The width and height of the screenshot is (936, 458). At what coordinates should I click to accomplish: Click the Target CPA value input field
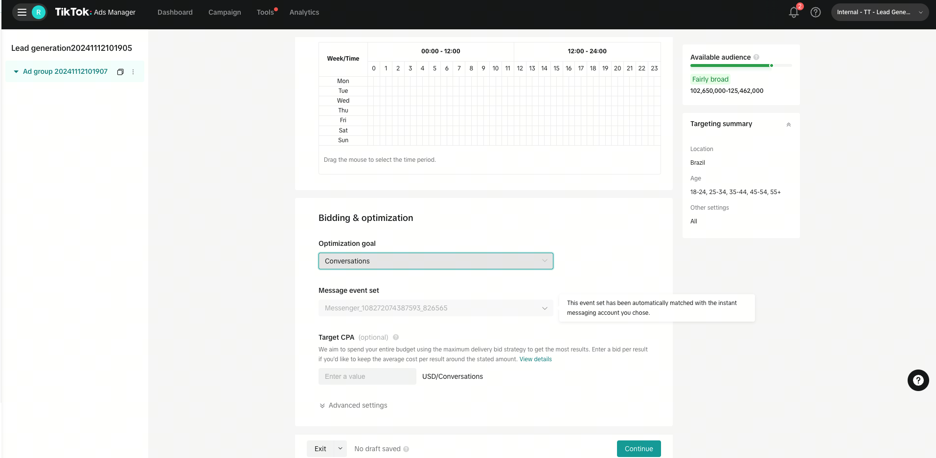[367, 376]
